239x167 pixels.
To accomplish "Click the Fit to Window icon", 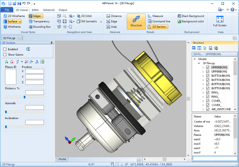I will tap(65, 21).
